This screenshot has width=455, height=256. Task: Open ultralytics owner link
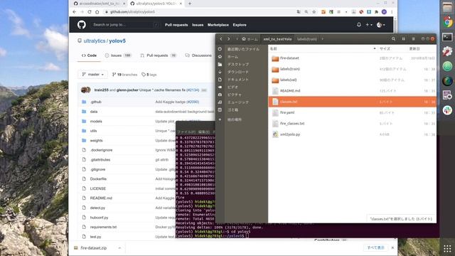click(x=95, y=41)
